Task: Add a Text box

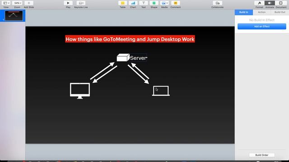Action: (144, 3)
